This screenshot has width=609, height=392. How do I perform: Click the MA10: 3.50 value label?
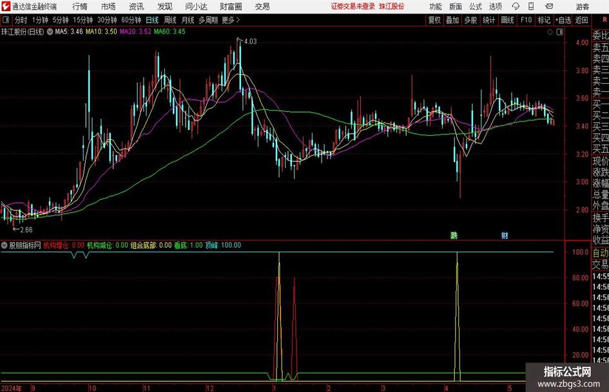coord(101,32)
